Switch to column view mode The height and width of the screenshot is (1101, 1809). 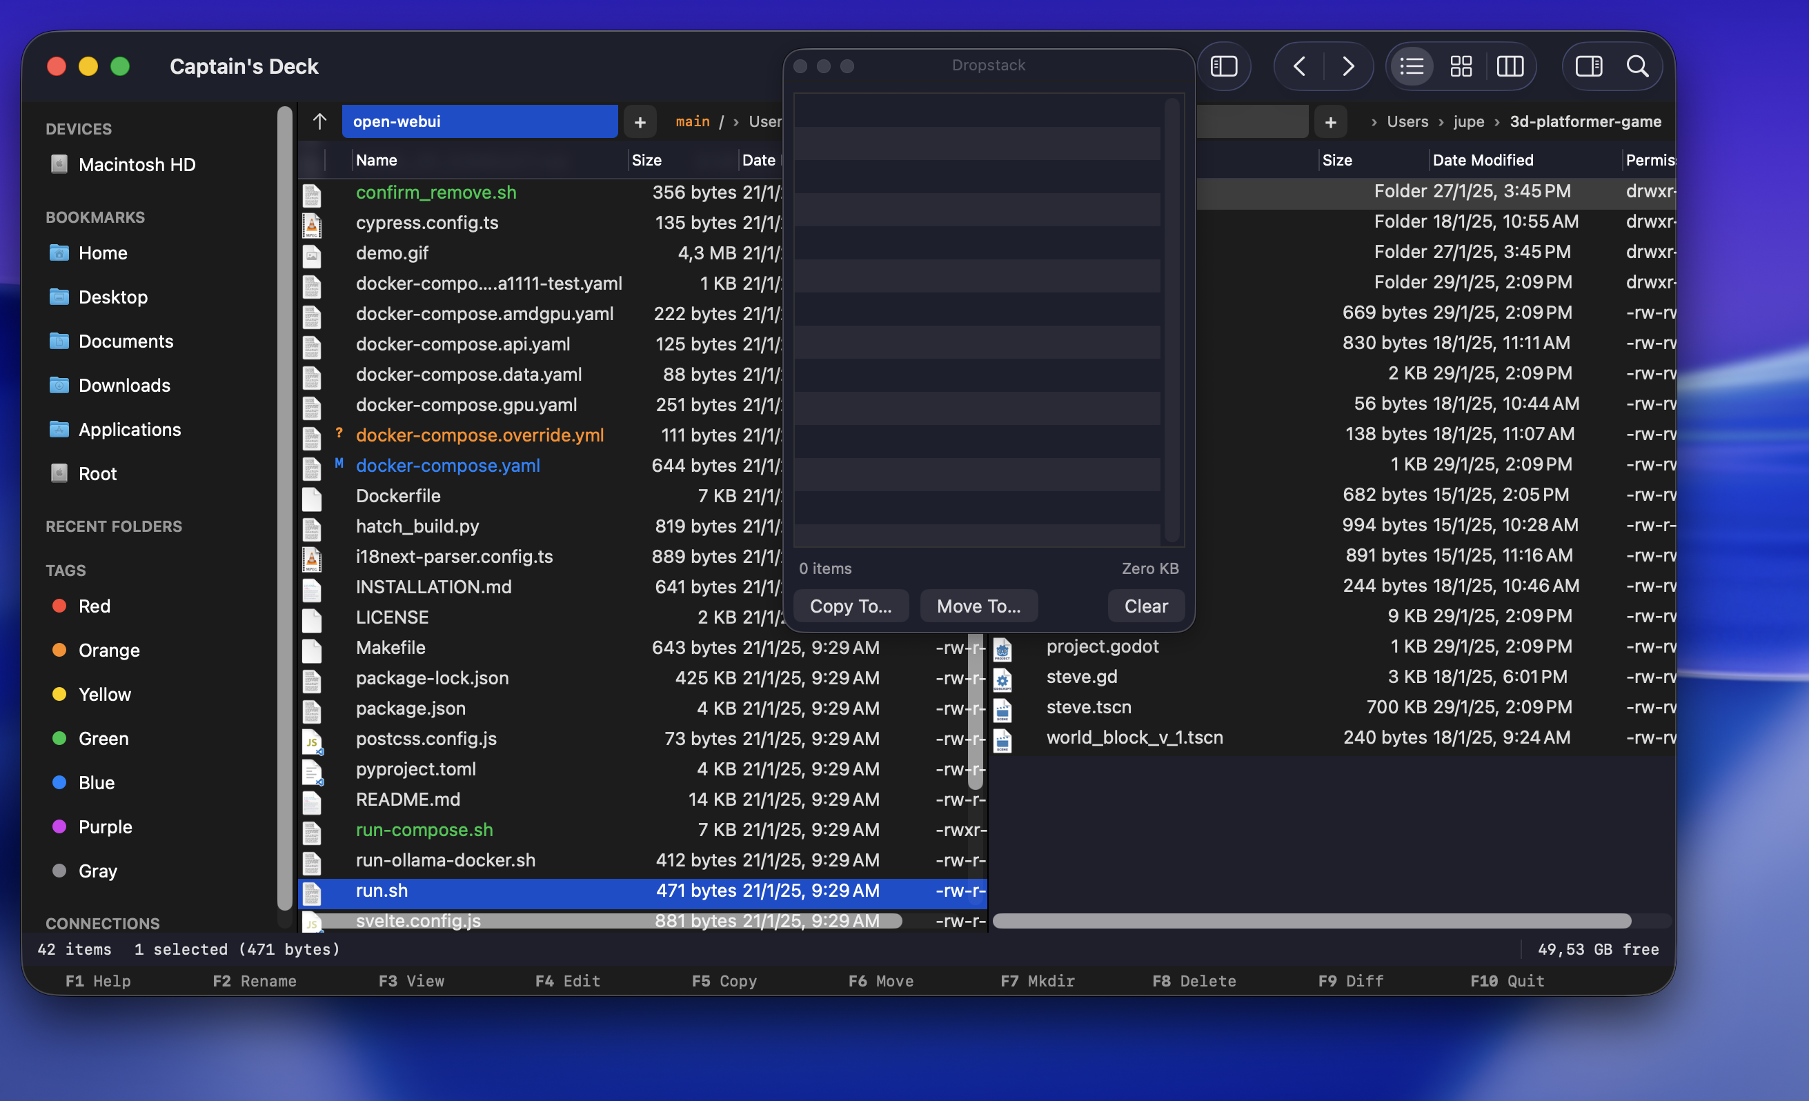(x=1510, y=66)
